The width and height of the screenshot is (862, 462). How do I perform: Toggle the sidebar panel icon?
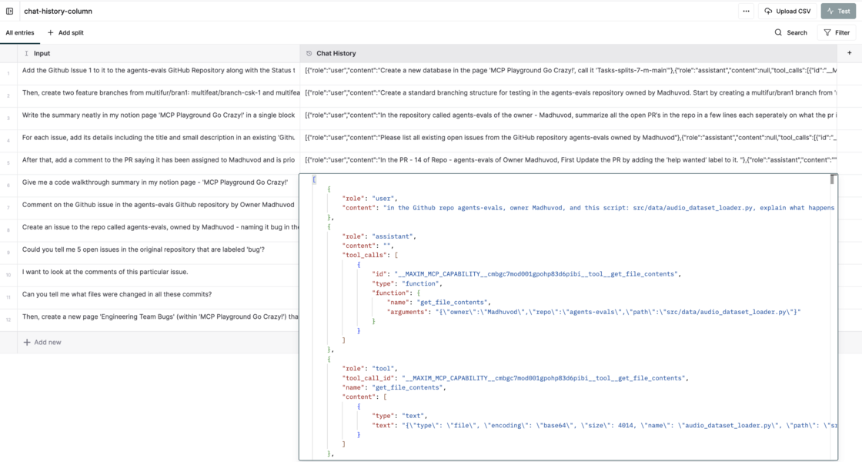9,11
